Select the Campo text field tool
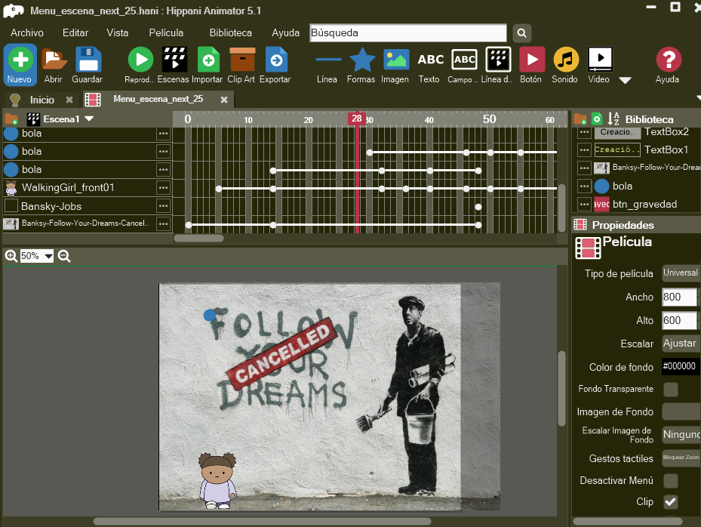701x527 pixels. point(463,65)
